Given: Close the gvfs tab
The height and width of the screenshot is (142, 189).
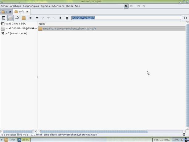Looking at the screenshot, I should click(27, 12).
